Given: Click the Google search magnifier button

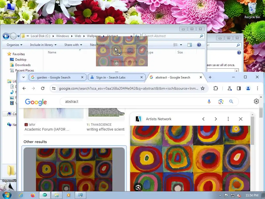Looking at the screenshot, I should [x=231, y=102].
